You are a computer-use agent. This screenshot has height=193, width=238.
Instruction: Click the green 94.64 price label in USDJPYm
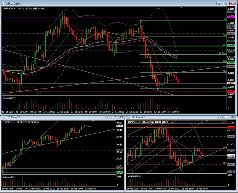coord(120,172)
